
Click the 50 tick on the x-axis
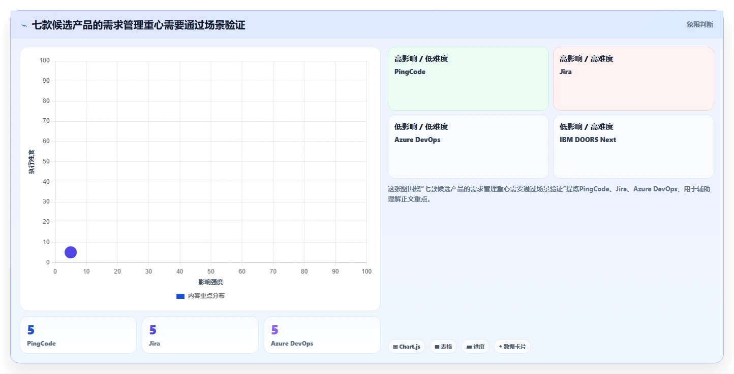(x=211, y=271)
